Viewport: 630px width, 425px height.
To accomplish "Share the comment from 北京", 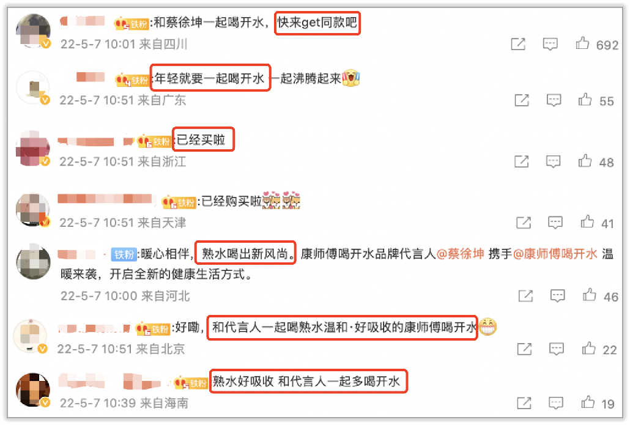I will 524,349.
